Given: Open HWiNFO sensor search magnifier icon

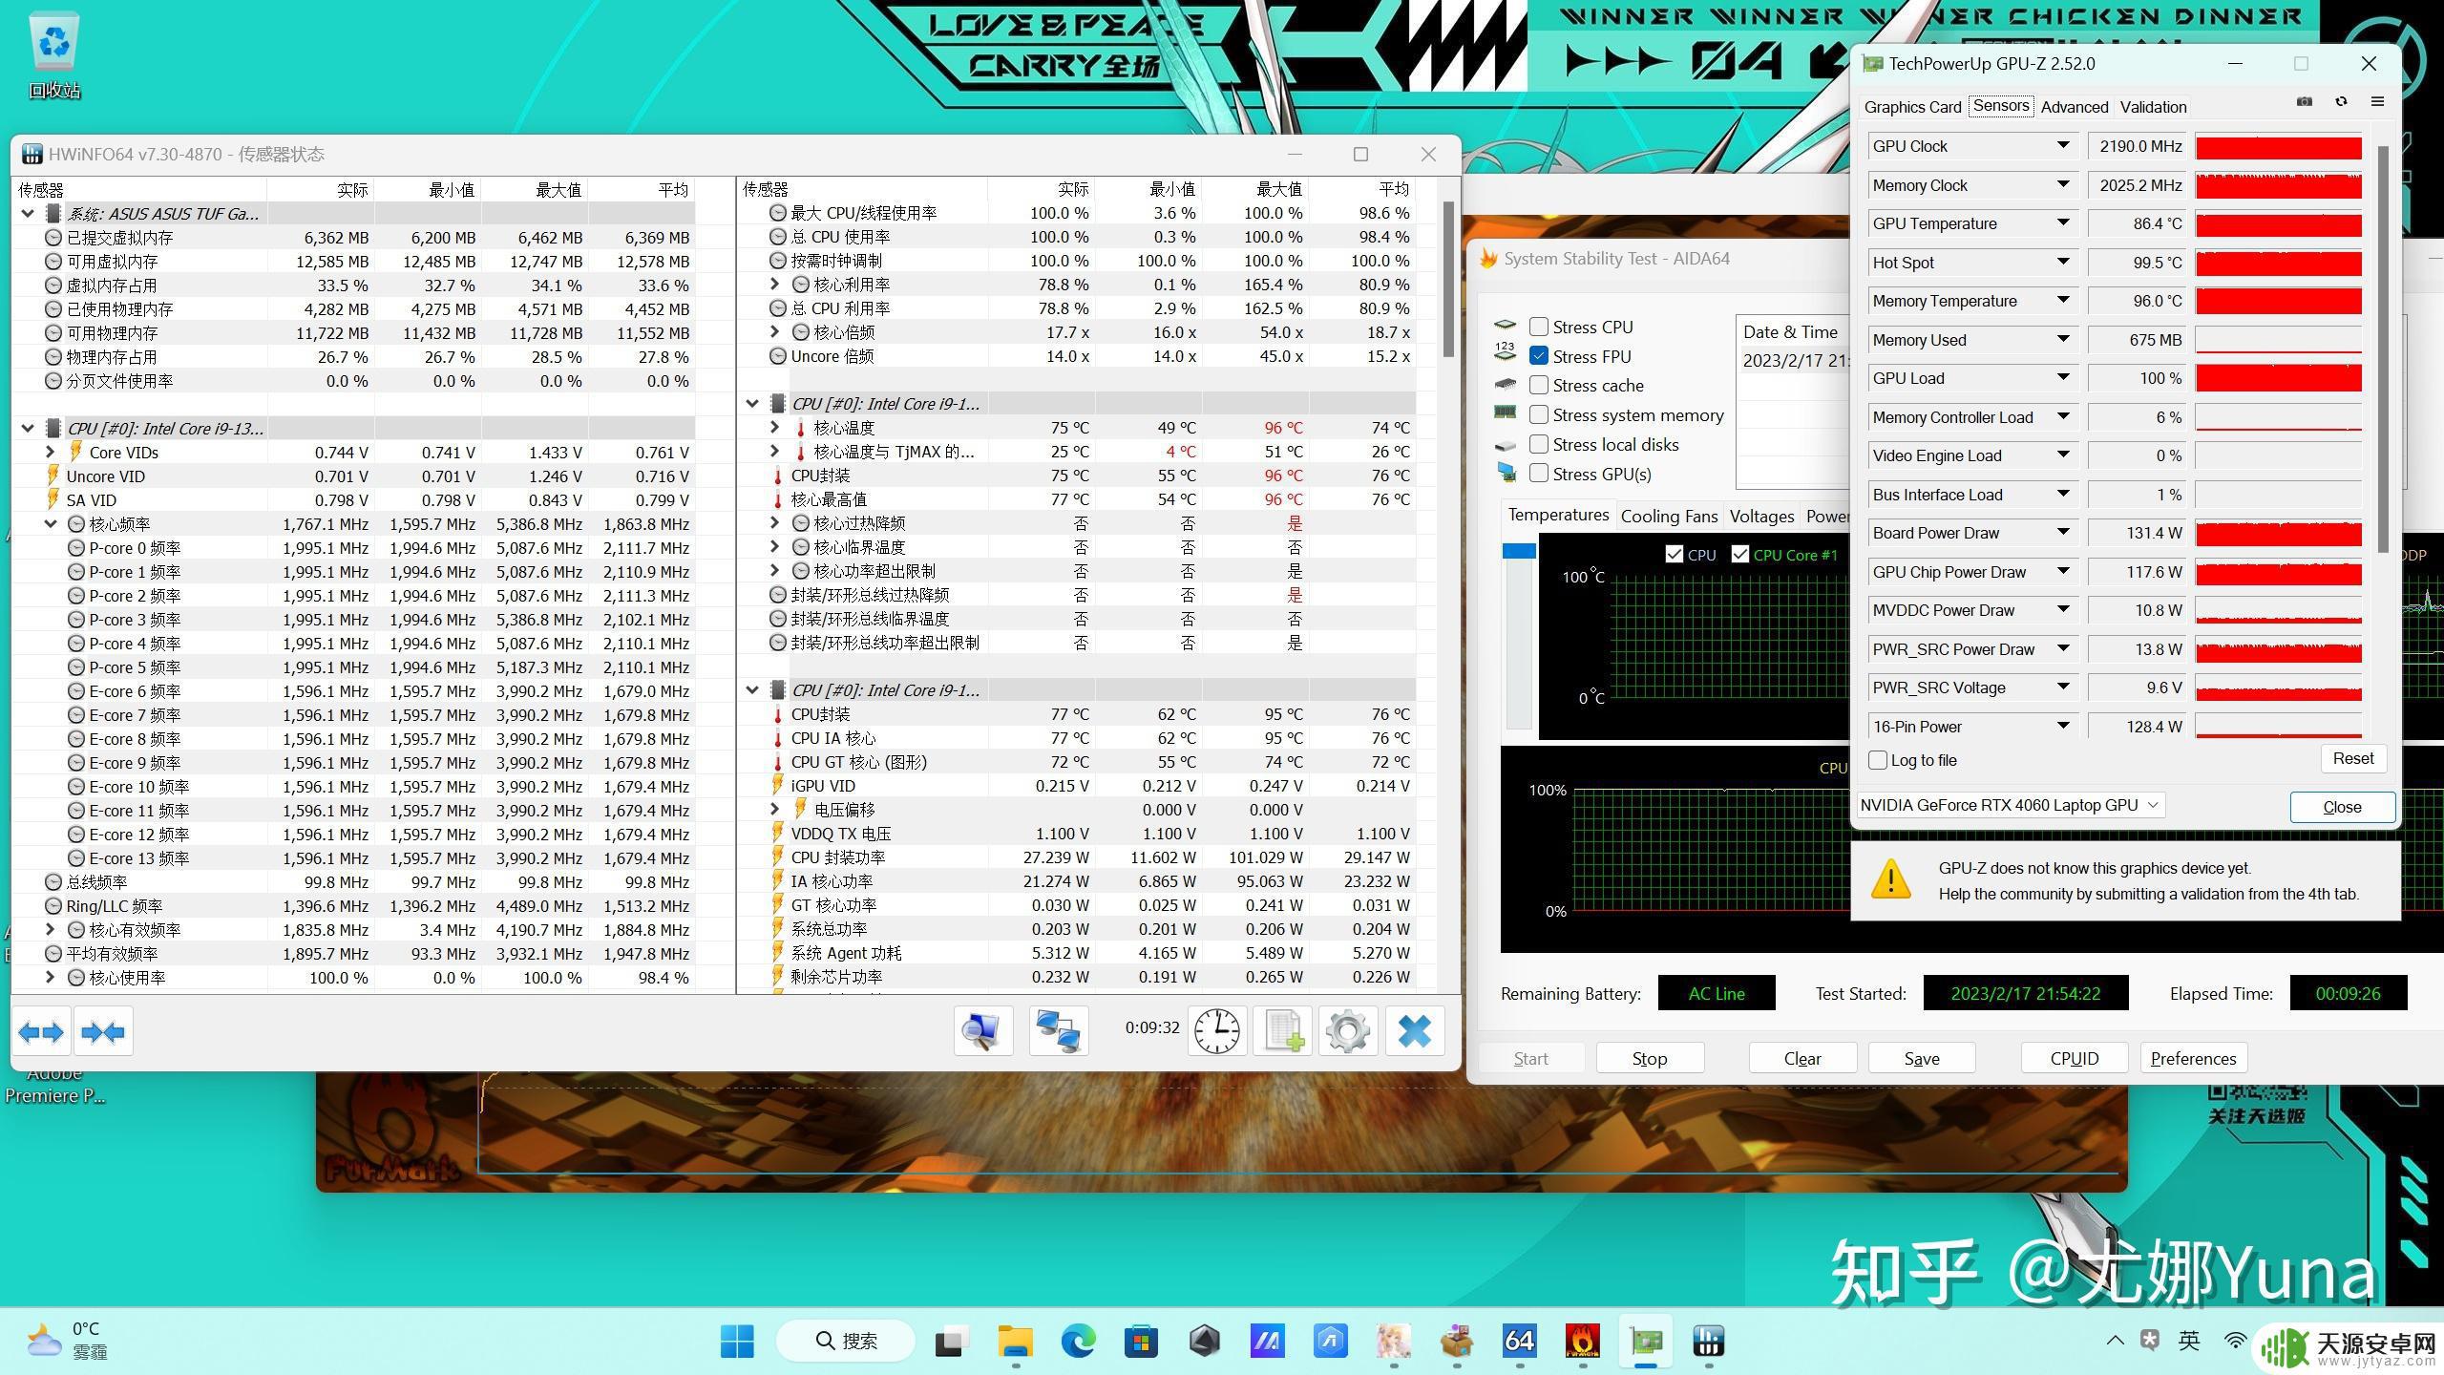Looking at the screenshot, I should point(982,1031).
